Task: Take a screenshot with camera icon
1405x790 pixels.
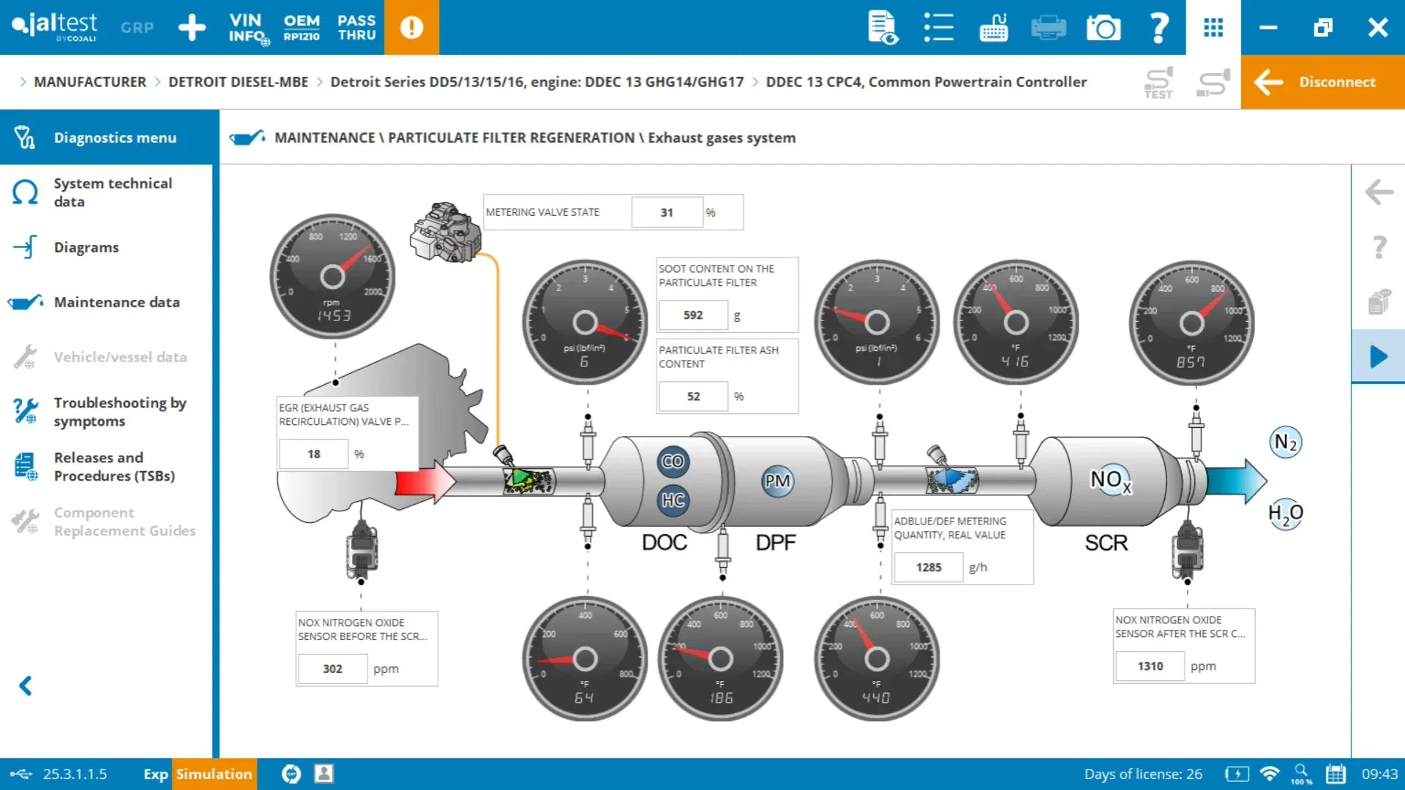Action: coord(1104,28)
